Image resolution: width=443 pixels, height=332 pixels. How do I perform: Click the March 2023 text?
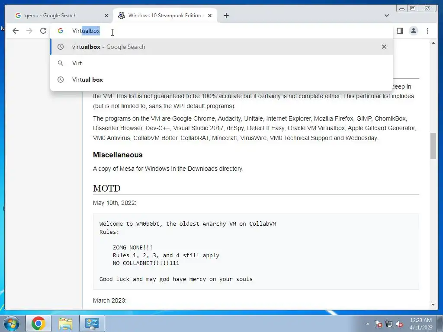(109, 300)
